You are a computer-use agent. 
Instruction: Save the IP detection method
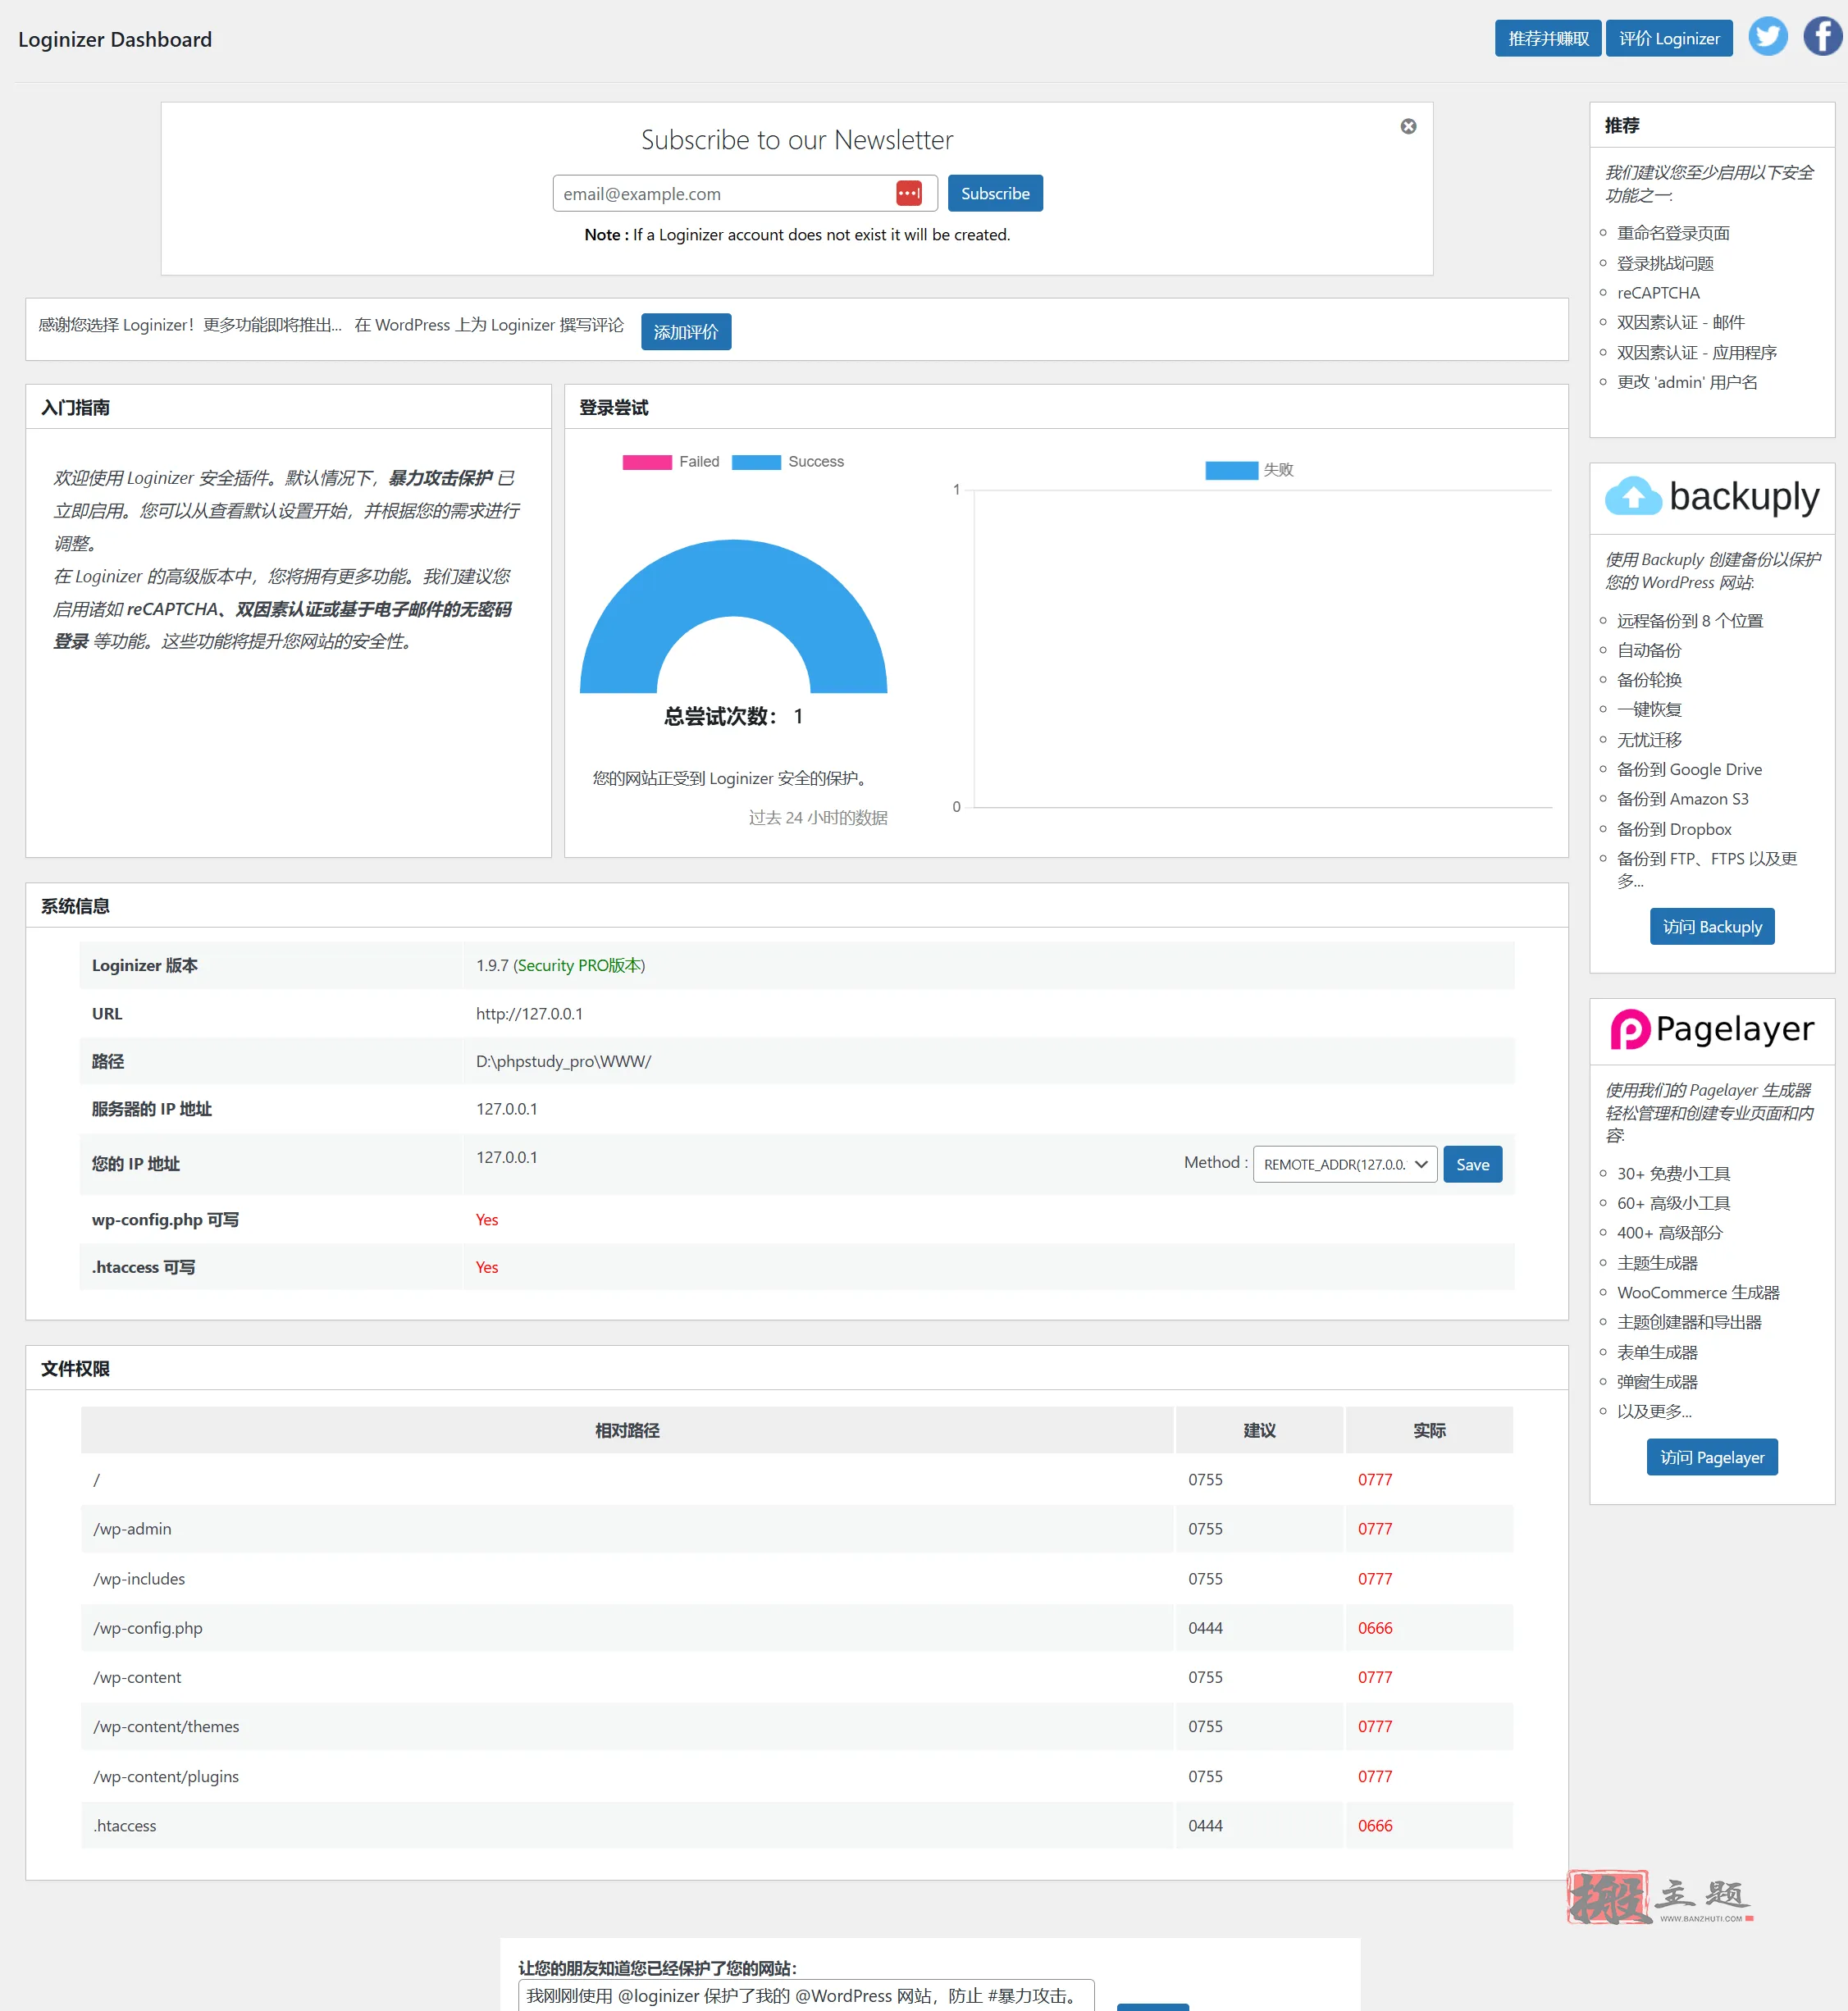1472,1164
